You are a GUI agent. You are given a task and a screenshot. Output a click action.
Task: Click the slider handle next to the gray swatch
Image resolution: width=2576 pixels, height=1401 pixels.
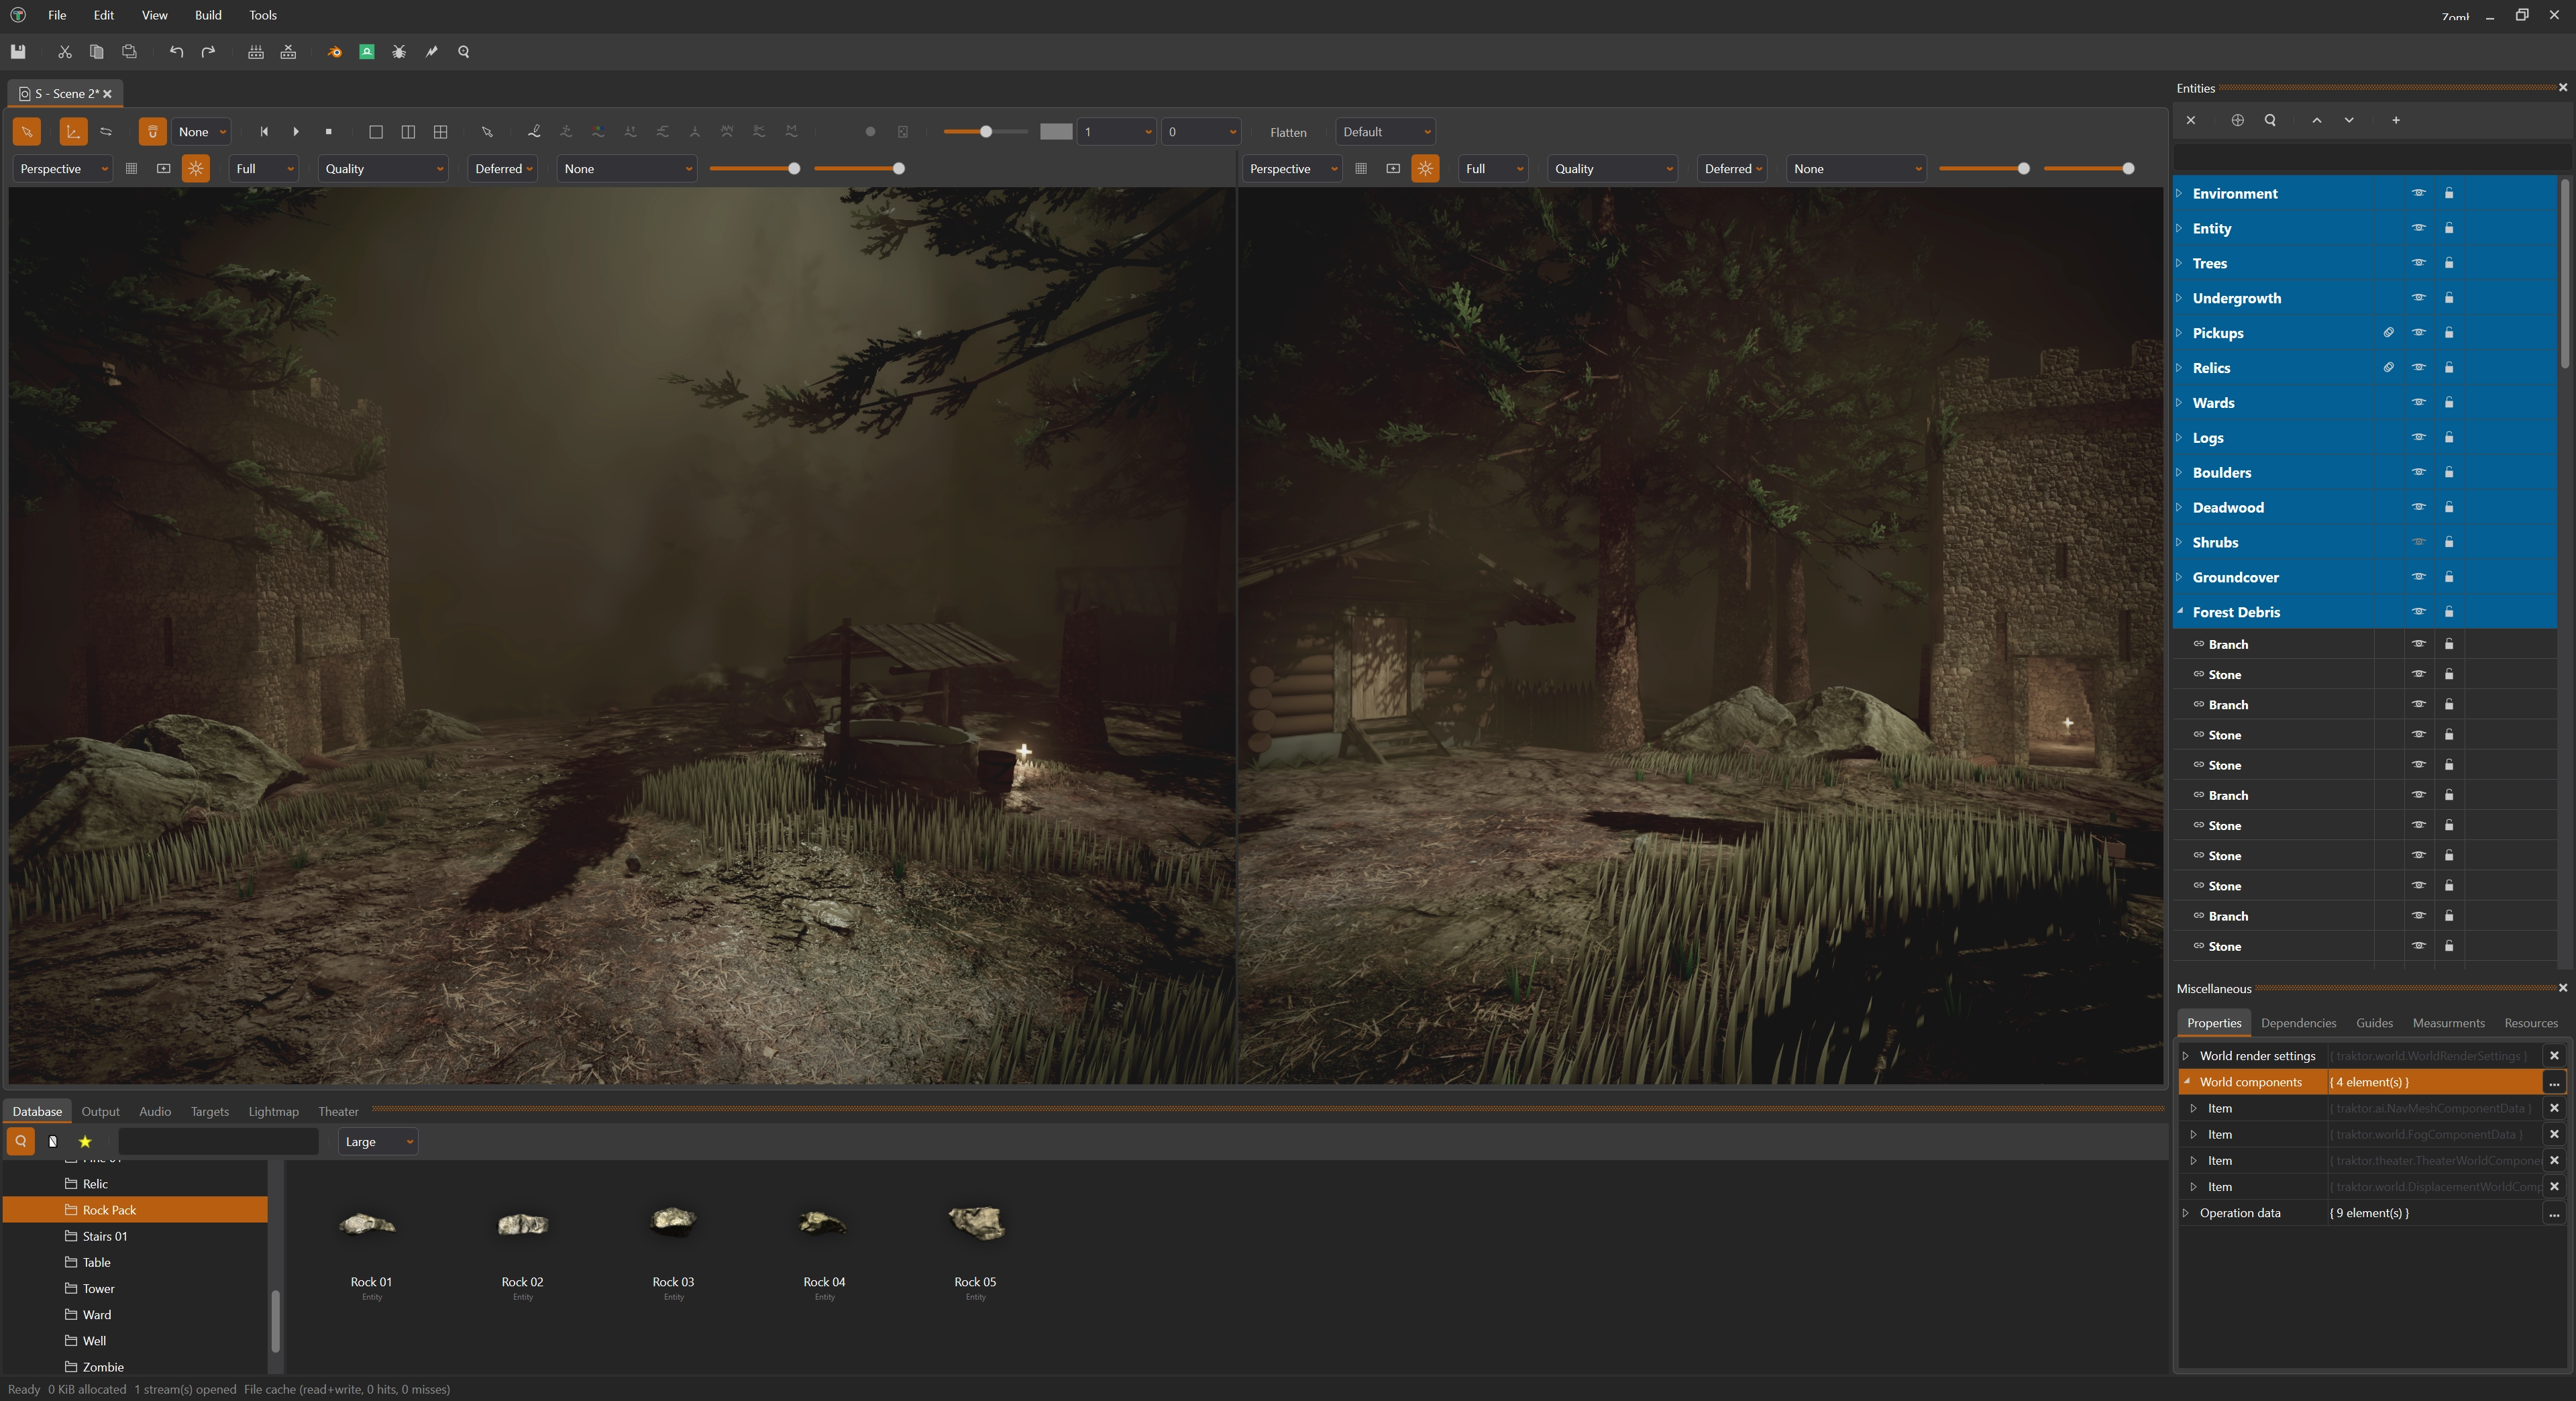(986, 132)
